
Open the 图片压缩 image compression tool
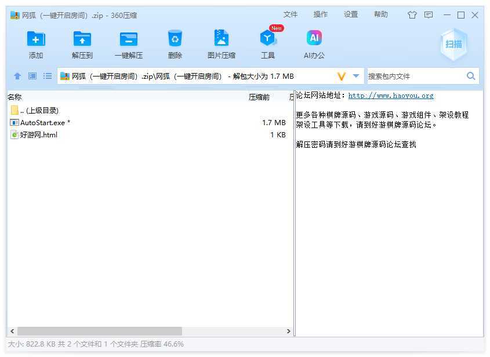221,39
